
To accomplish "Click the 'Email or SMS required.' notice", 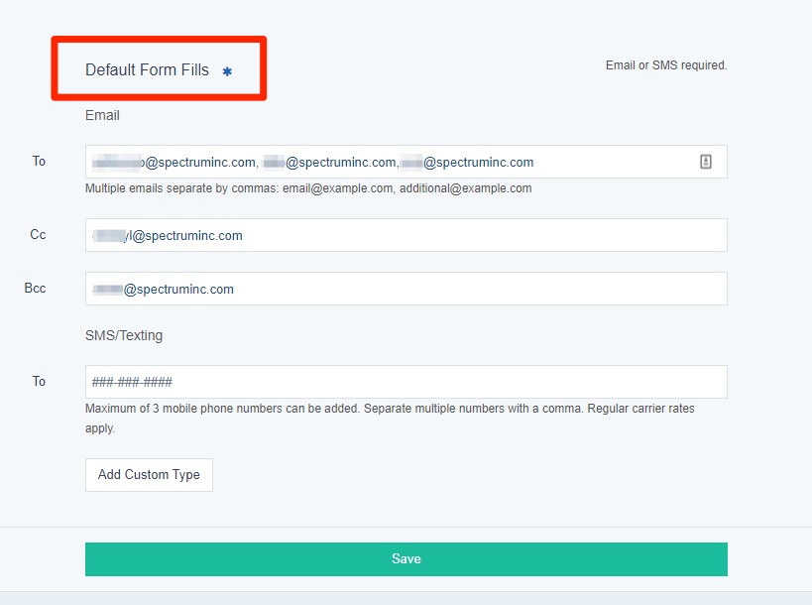I will coord(665,65).
